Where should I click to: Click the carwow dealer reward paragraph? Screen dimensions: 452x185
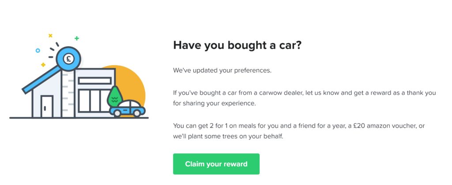click(305, 98)
